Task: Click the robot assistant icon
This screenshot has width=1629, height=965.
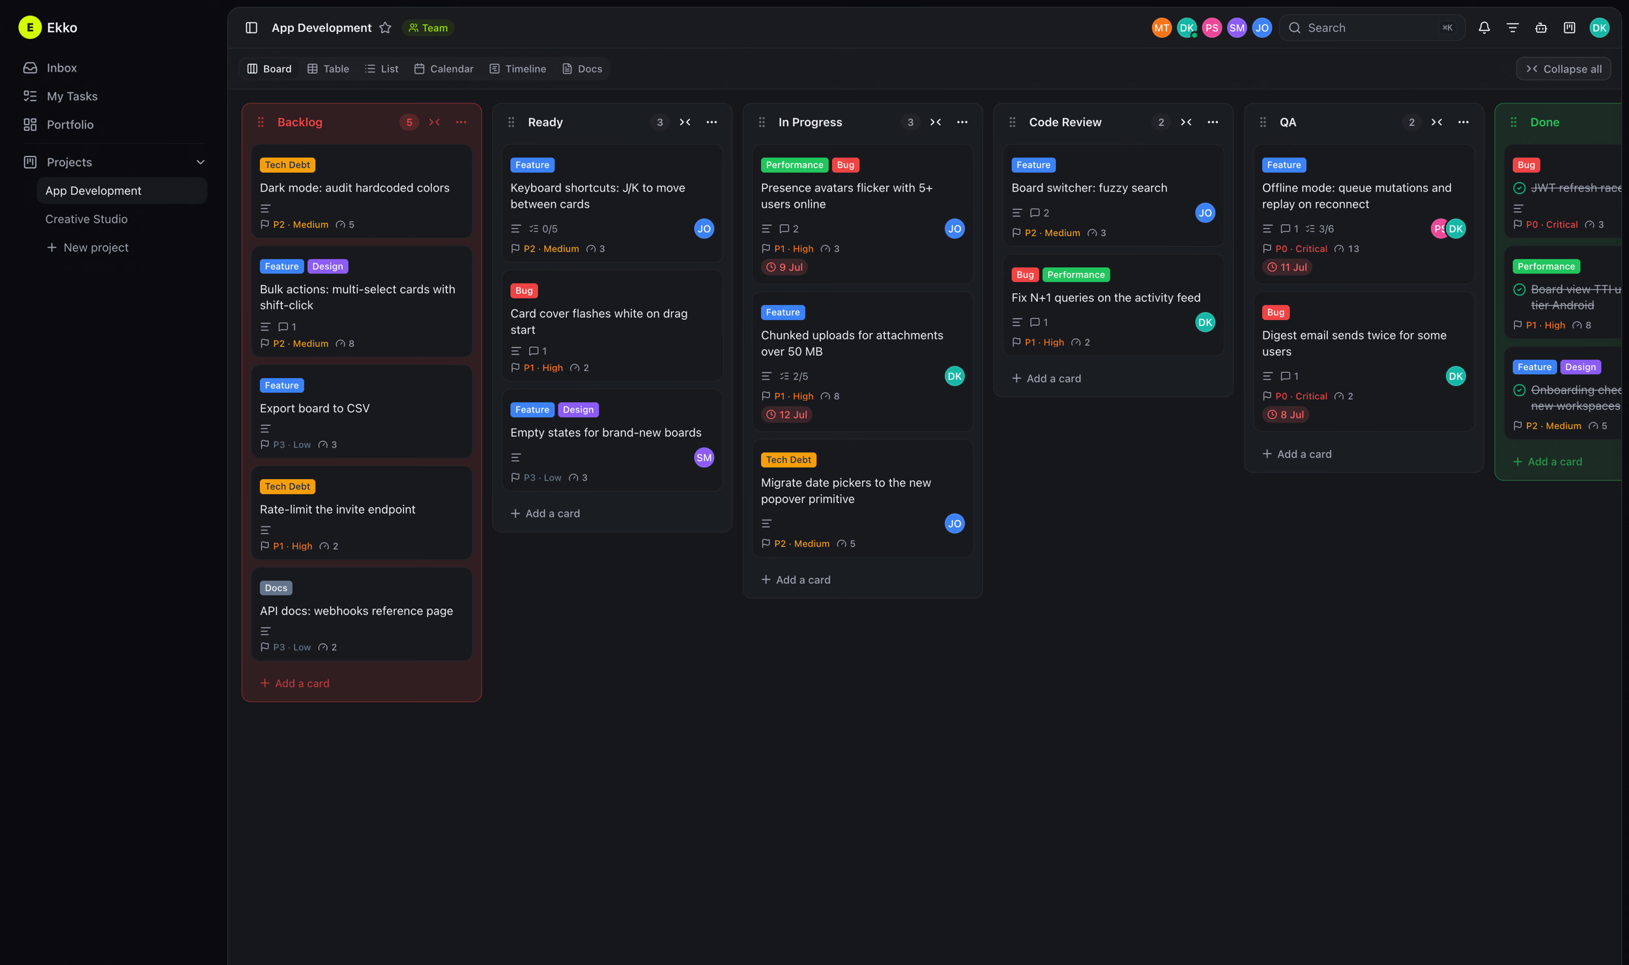Action: [1541, 27]
